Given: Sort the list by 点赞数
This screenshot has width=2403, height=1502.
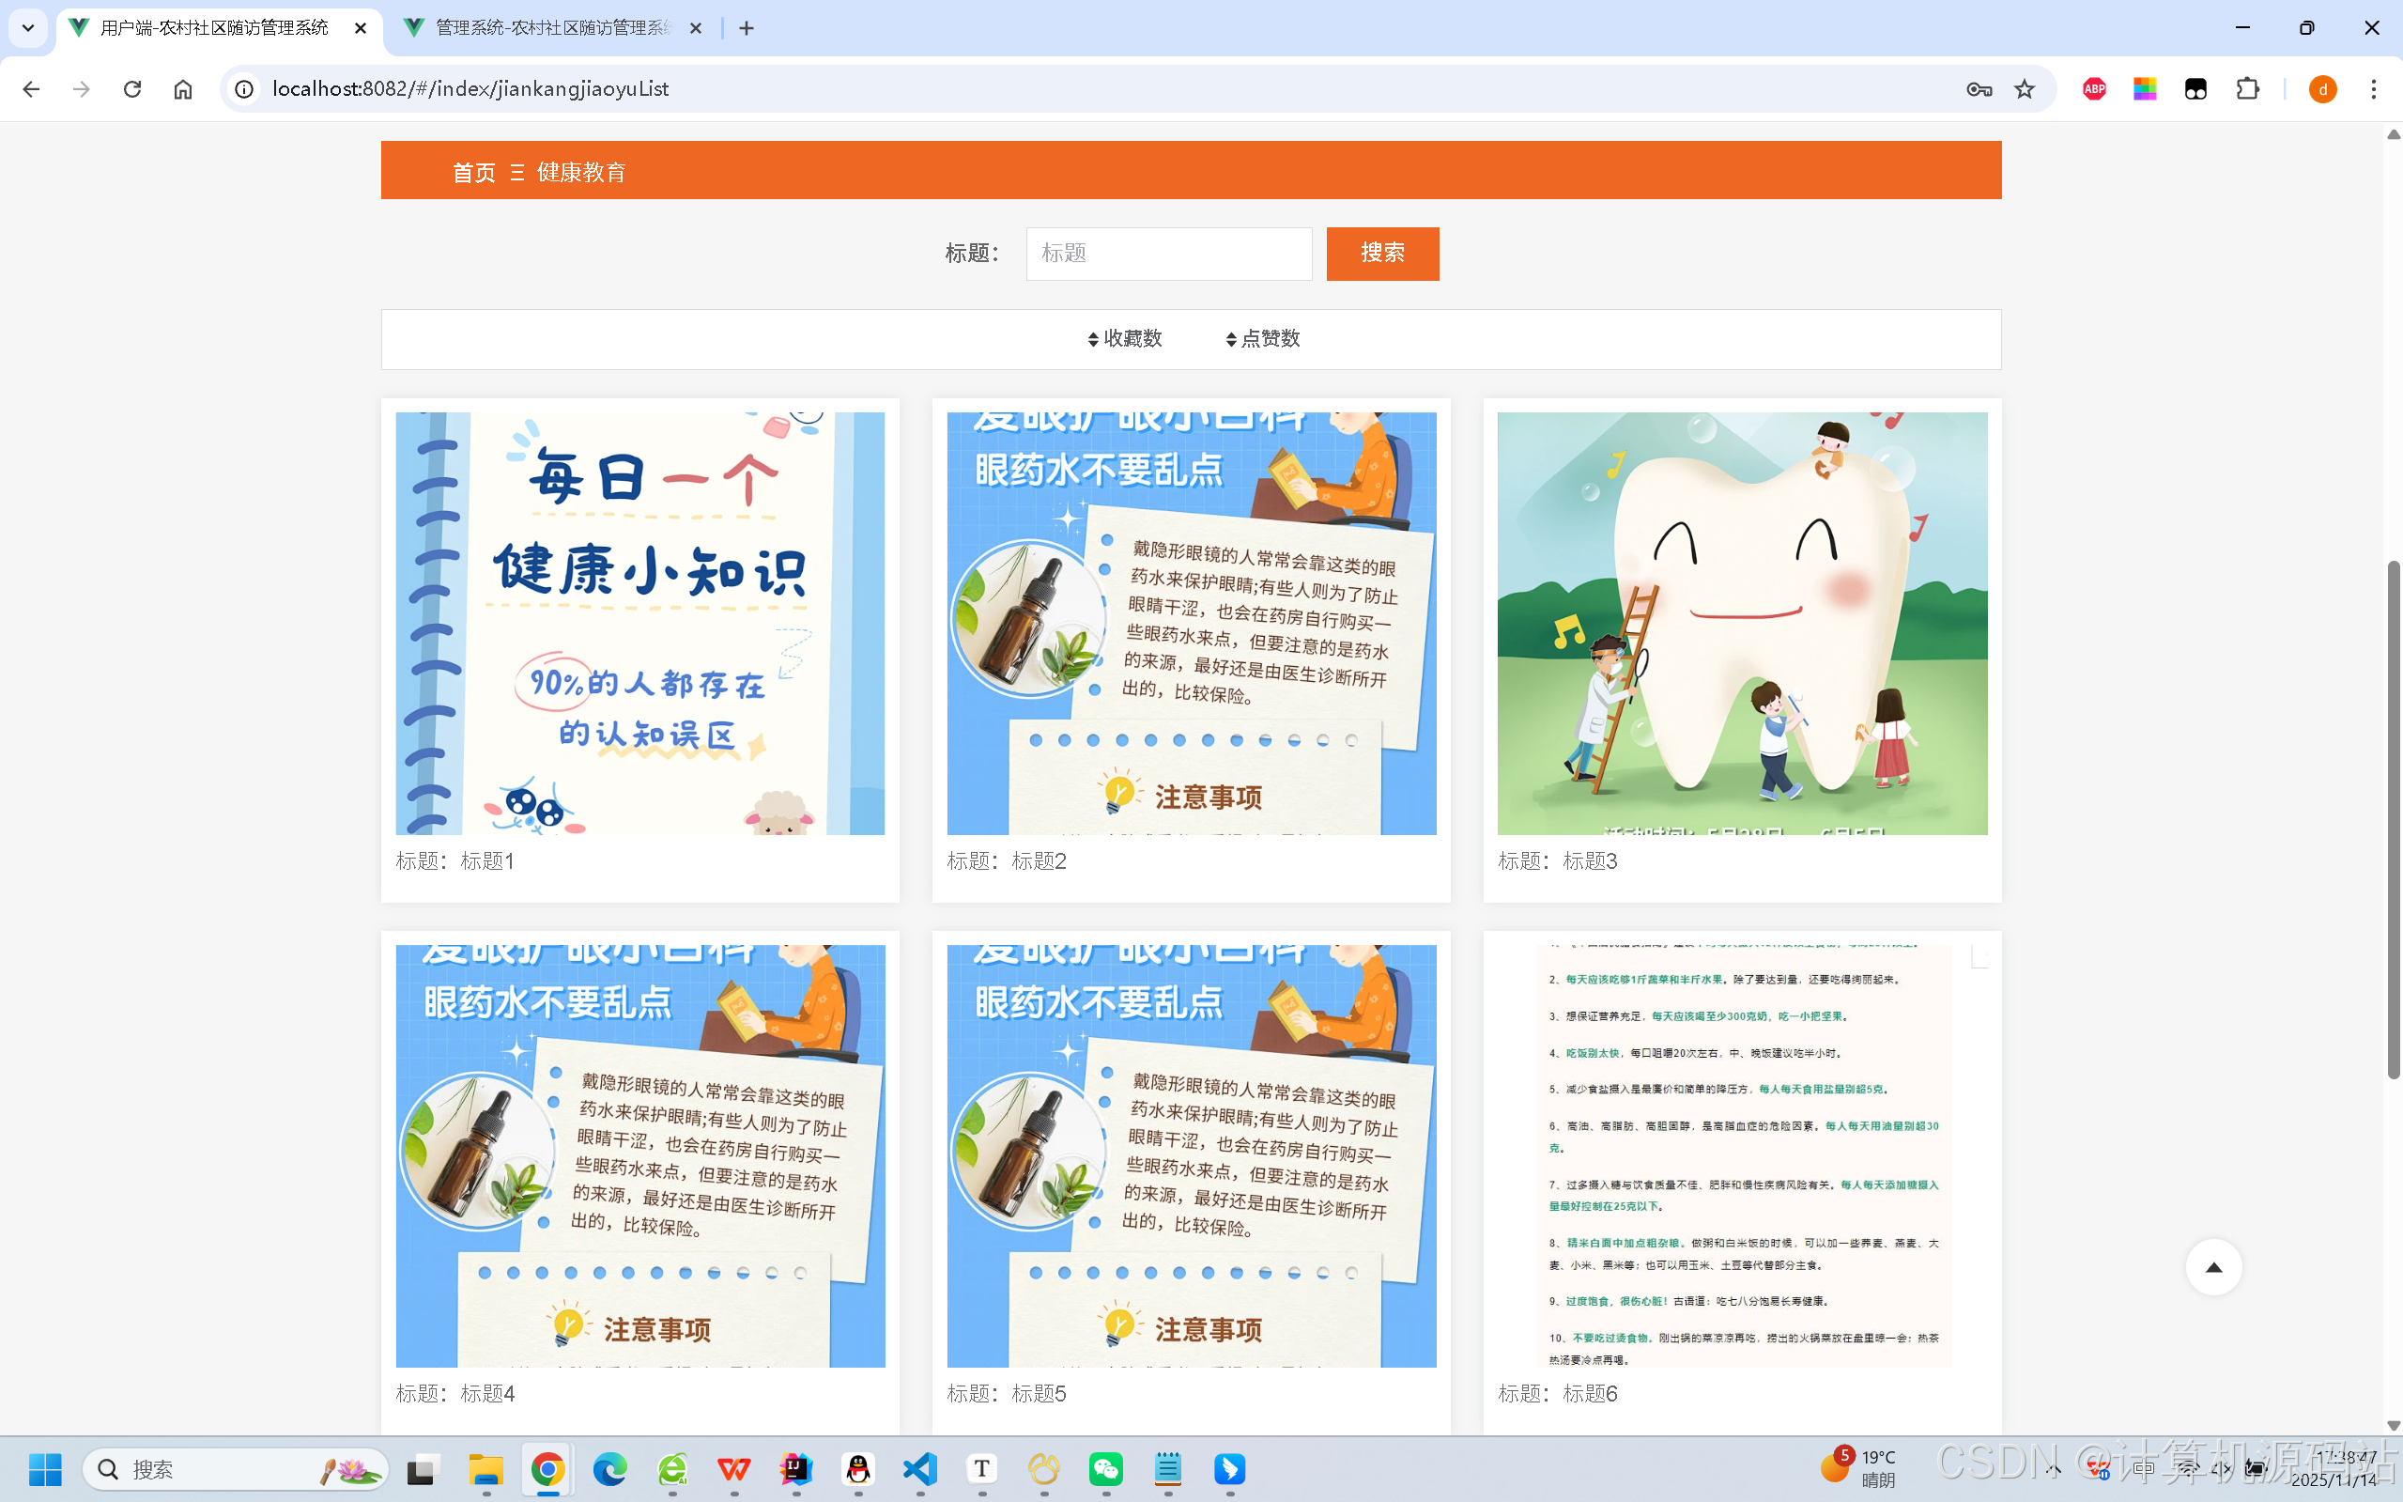Looking at the screenshot, I should (x=1263, y=339).
